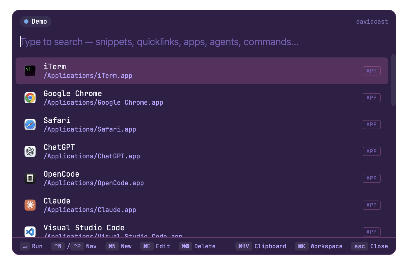Click the Google Chrome app icon
Screen dimensions: 408x269
click(x=30, y=98)
